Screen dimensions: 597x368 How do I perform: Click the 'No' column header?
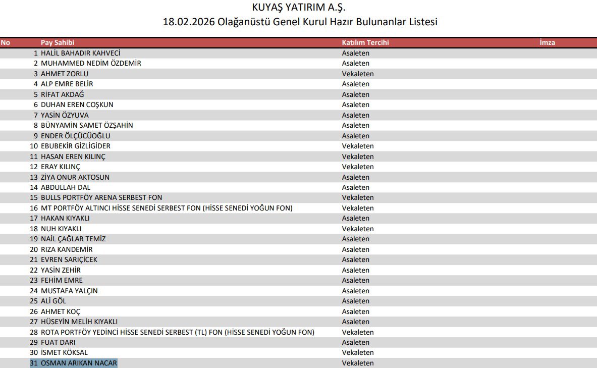coord(6,43)
